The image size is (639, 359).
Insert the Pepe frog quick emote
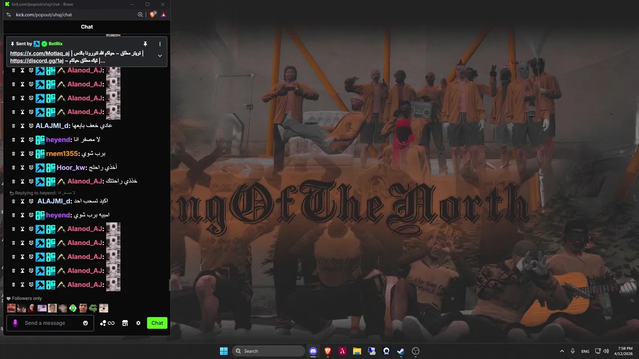(x=93, y=308)
